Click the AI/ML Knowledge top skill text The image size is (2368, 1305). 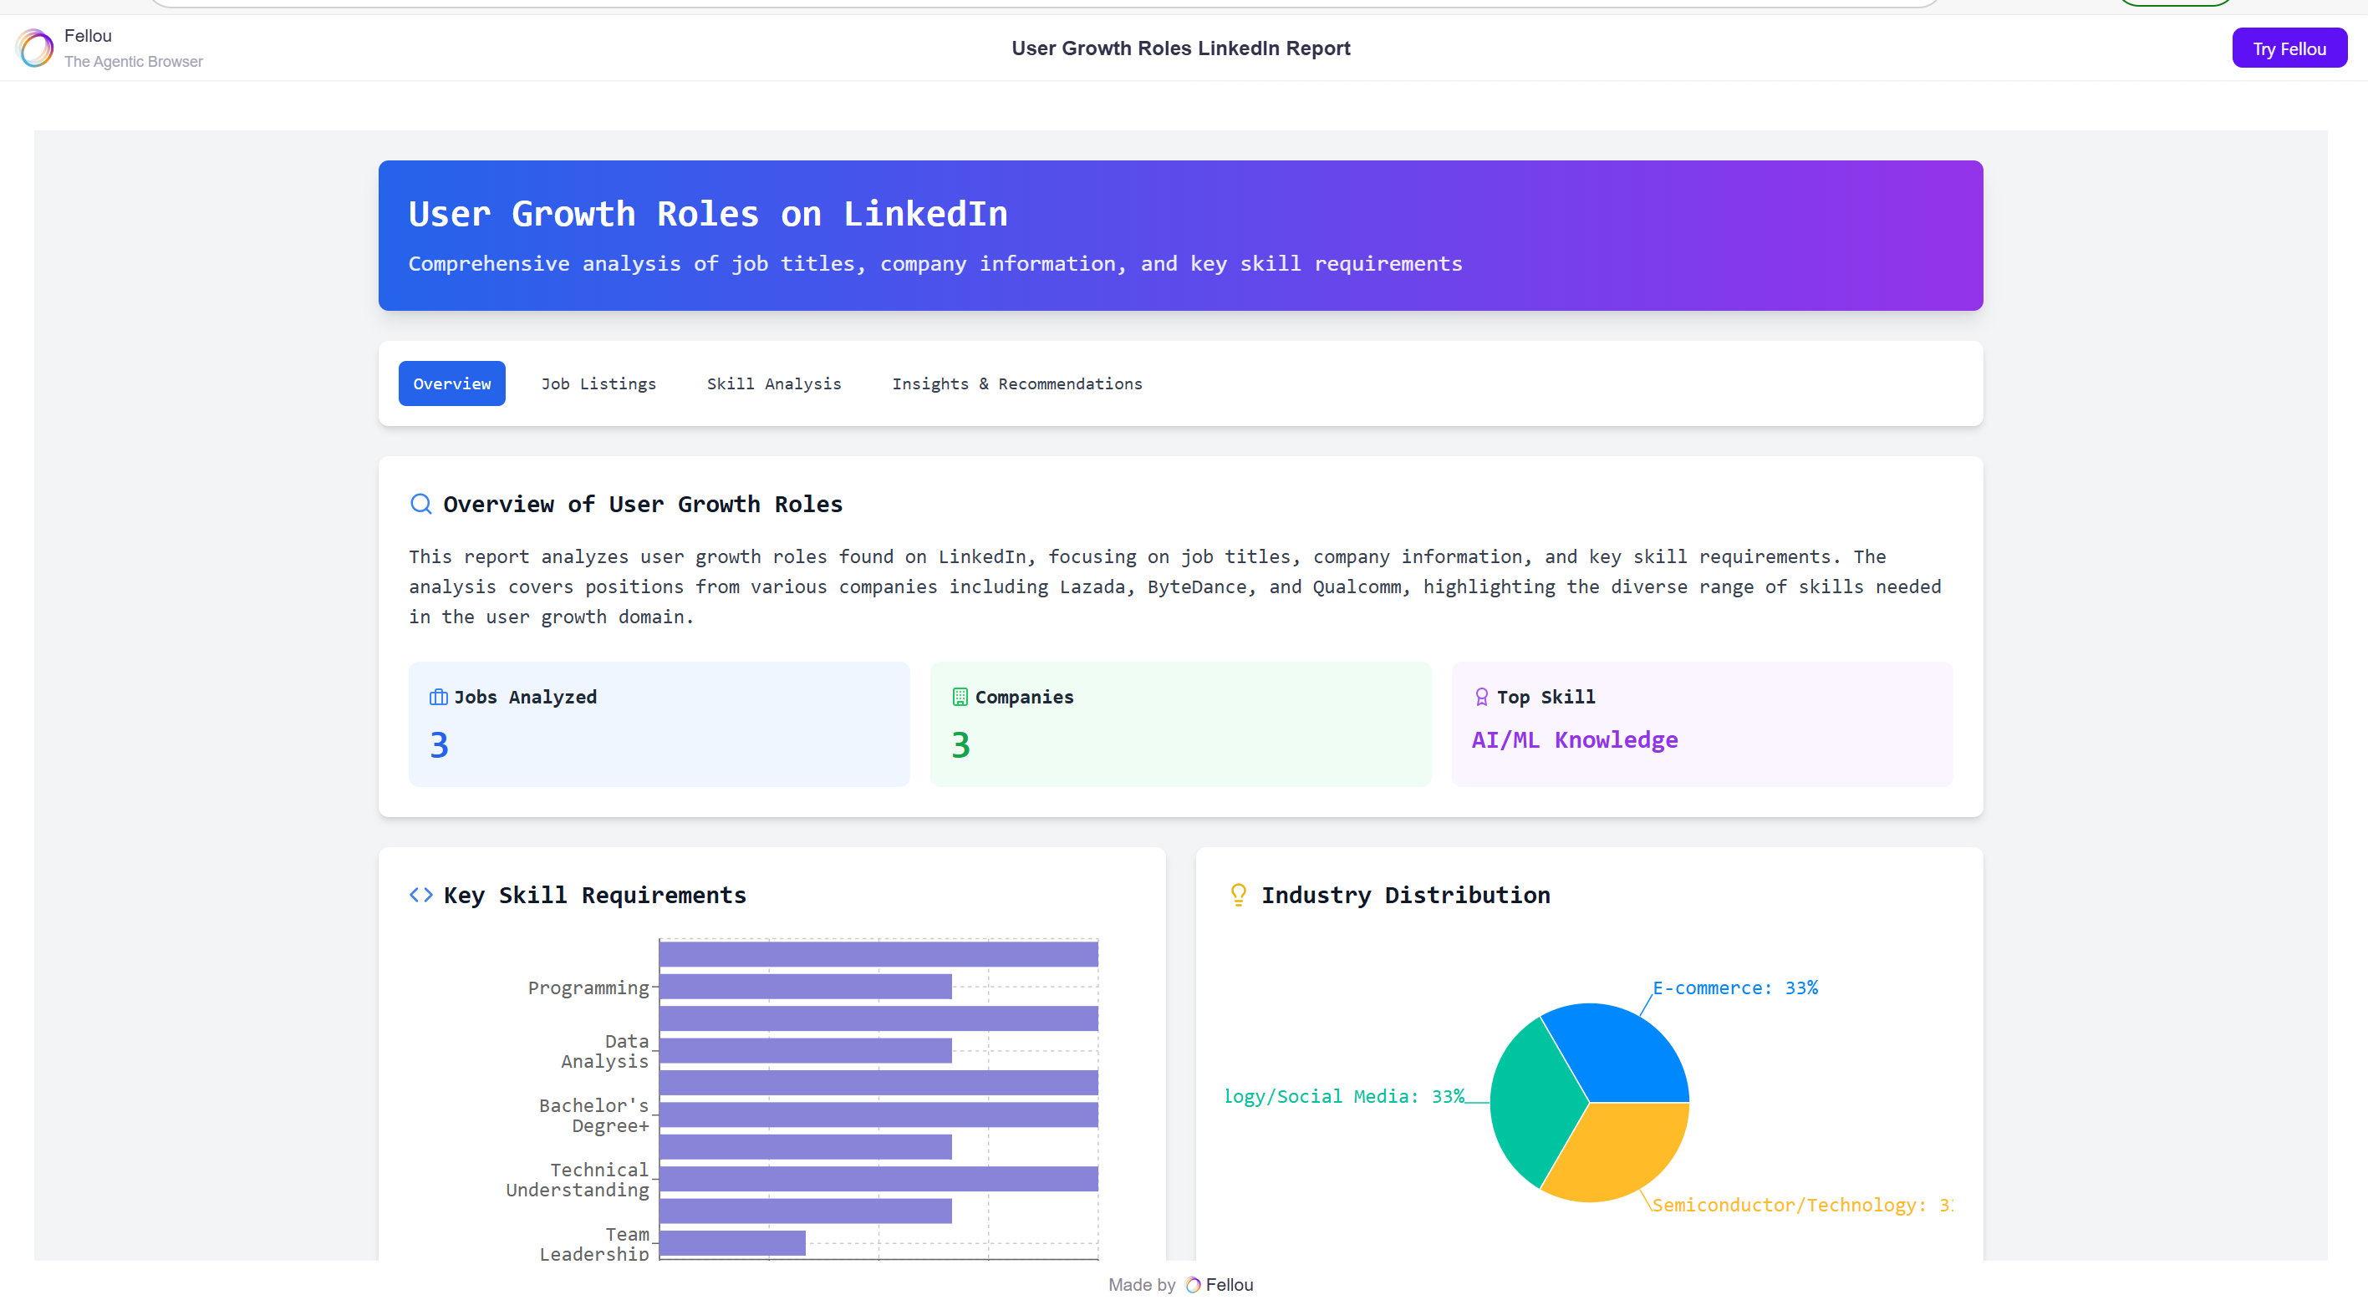1574,741
